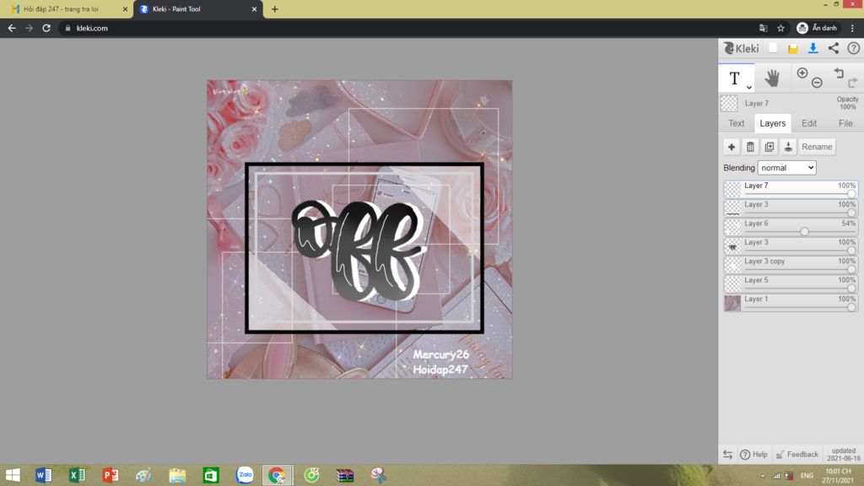This screenshot has width=864, height=486.
Task: Merge layer down using the merge icon
Action: (x=789, y=147)
